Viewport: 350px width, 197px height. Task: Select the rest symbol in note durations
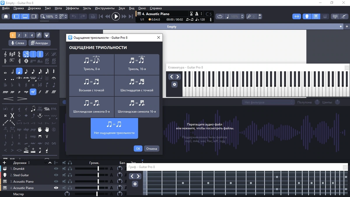pos(54,71)
